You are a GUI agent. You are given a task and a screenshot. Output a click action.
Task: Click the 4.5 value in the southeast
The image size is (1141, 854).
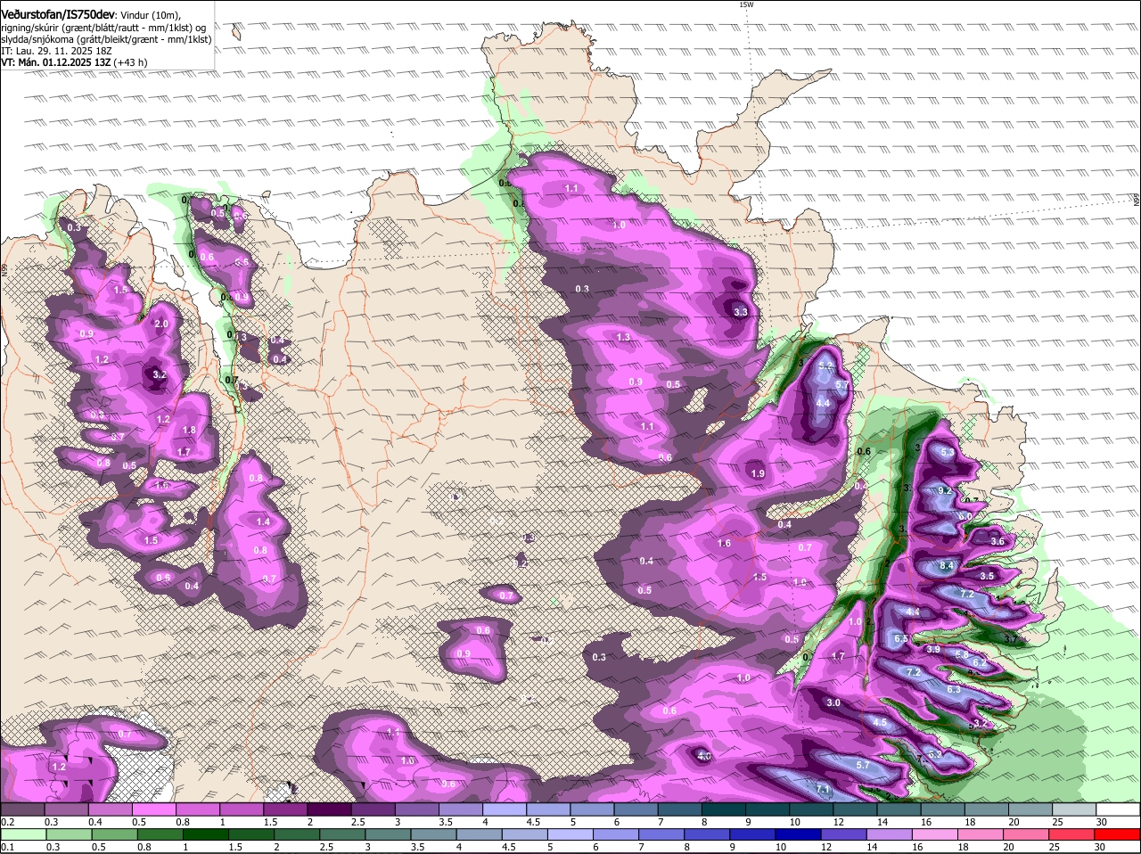click(x=880, y=723)
